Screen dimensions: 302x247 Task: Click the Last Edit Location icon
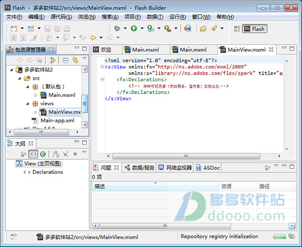[x=83, y=37]
